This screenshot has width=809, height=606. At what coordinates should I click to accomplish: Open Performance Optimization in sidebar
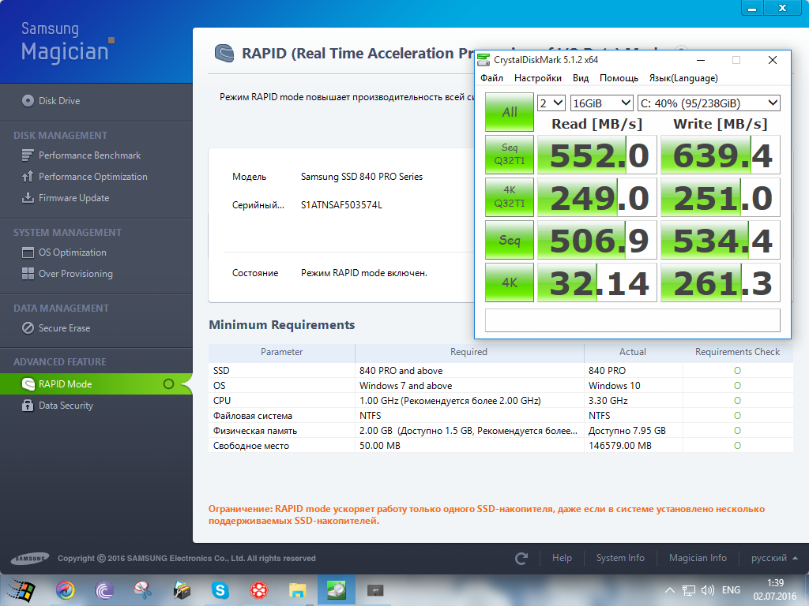85,176
